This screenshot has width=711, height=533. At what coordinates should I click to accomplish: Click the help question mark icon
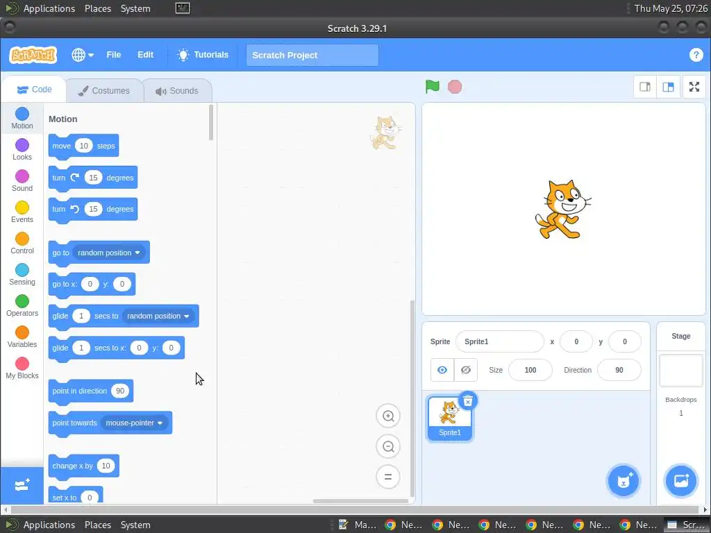696,55
